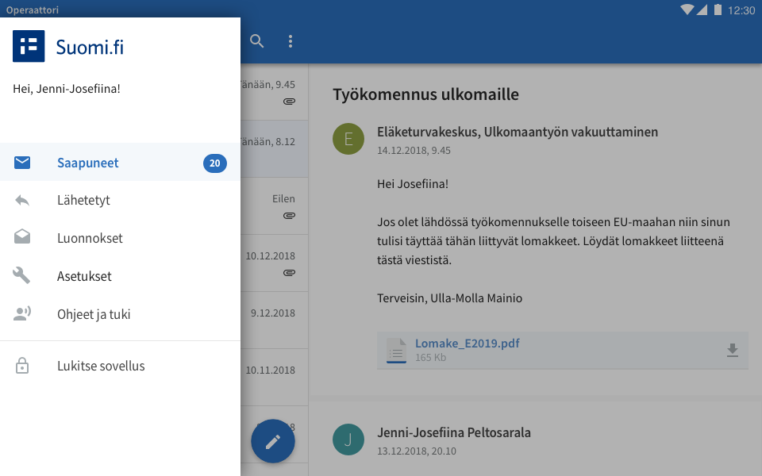Click attachment paperclip on 10.12.2018 message
The height and width of the screenshot is (476, 762).
[289, 273]
